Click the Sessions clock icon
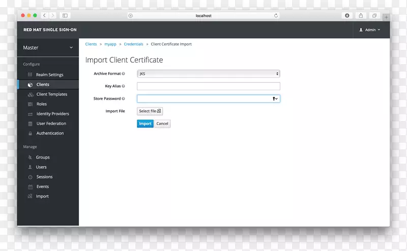The image size is (407, 251). click(x=30, y=177)
